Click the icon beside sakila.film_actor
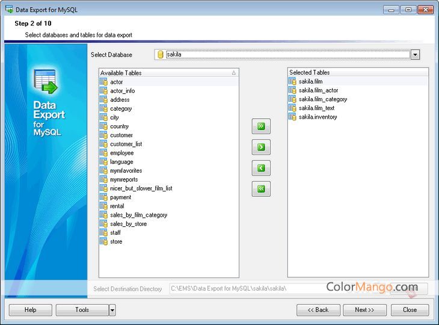The width and height of the screenshot is (439, 325). coord(292,90)
